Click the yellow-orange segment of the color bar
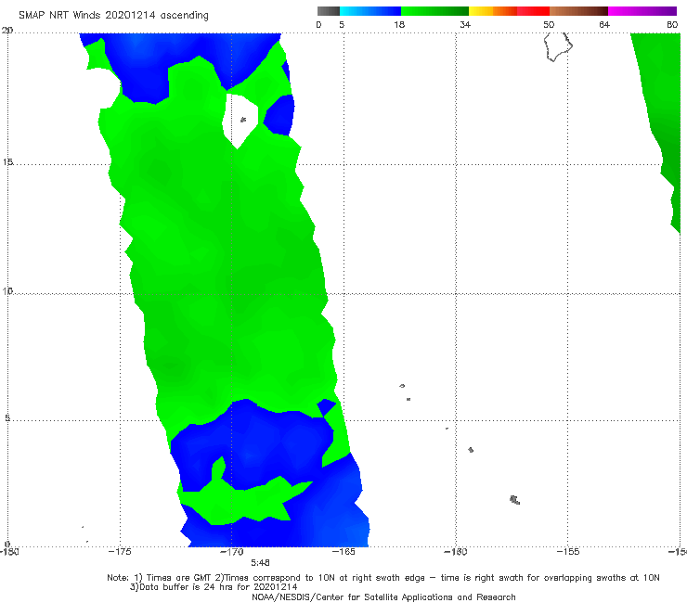The height and width of the screenshot is (603, 687). [493, 11]
